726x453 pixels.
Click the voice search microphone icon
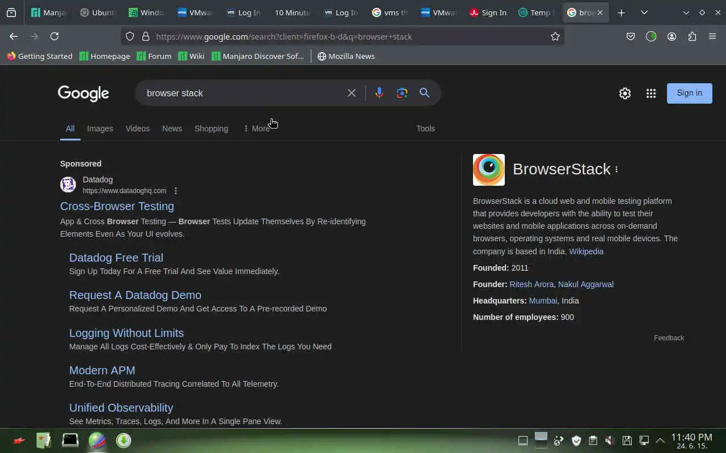[x=379, y=93]
